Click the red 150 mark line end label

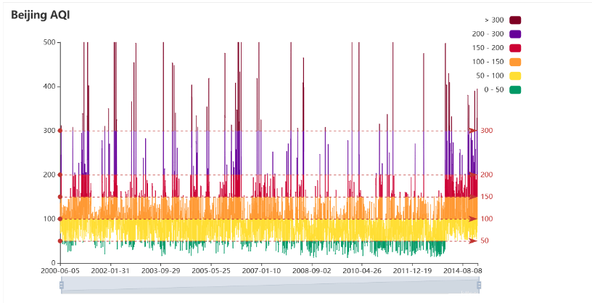487,197
